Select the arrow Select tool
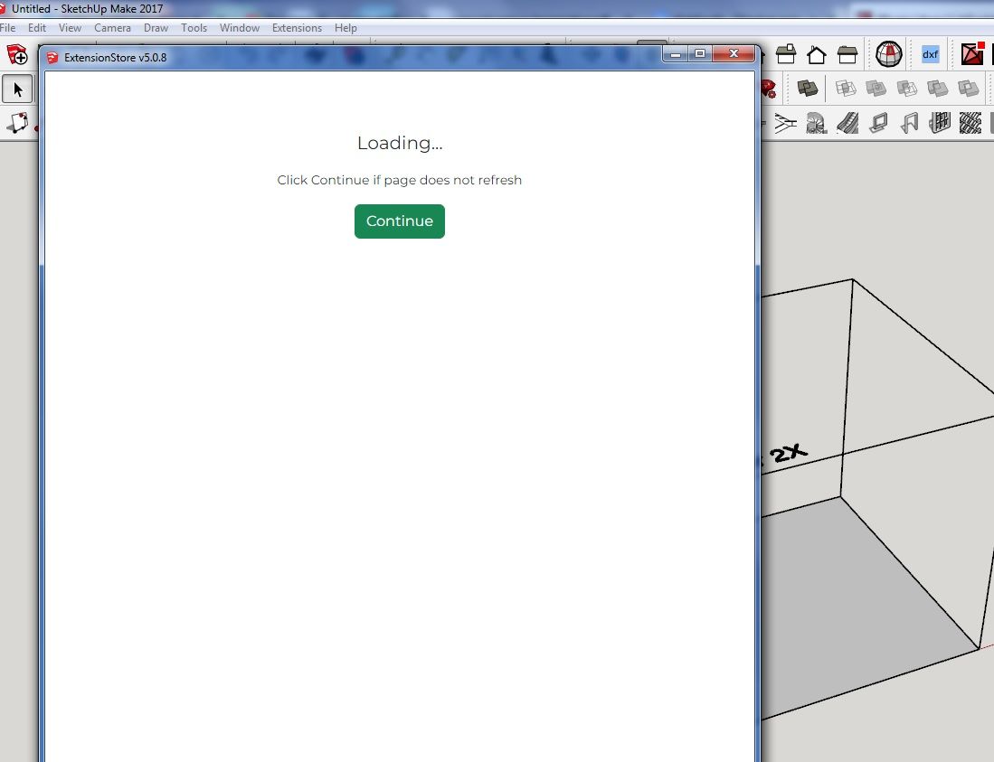Screen dimensions: 994x762 tap(17, 89)
